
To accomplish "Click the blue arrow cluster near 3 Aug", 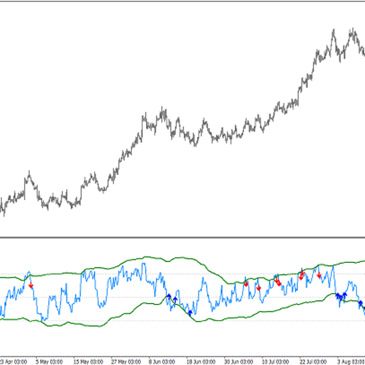I will pos(341,296).
